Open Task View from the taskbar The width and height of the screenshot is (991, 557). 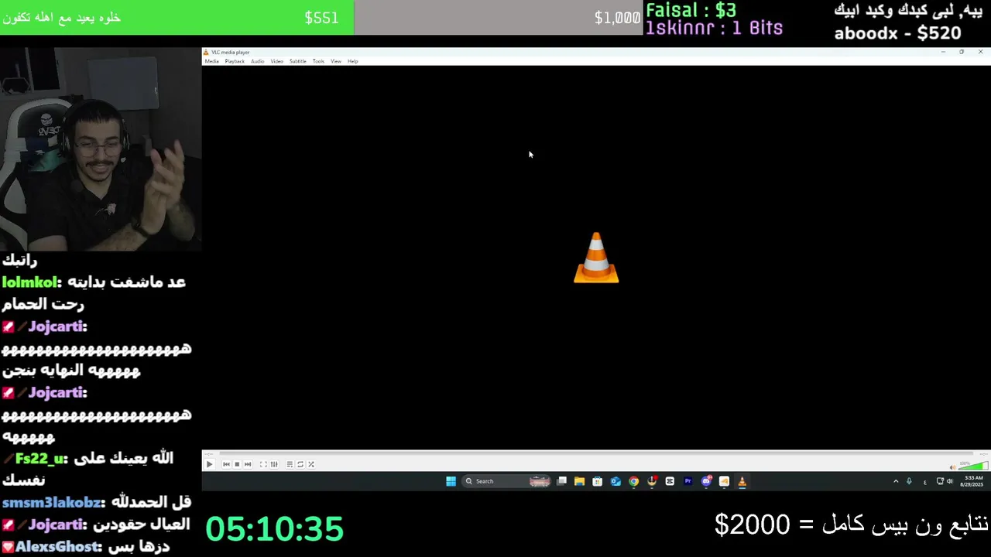tap(561, 481)
